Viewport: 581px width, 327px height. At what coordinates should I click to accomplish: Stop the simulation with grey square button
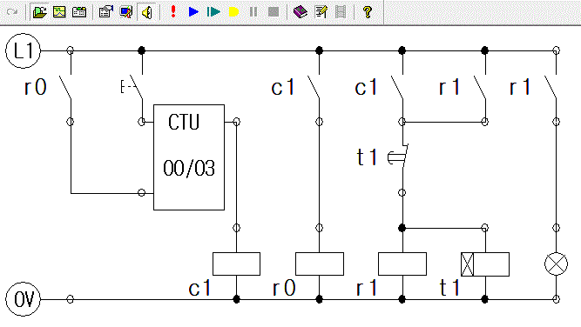point(274,12)
